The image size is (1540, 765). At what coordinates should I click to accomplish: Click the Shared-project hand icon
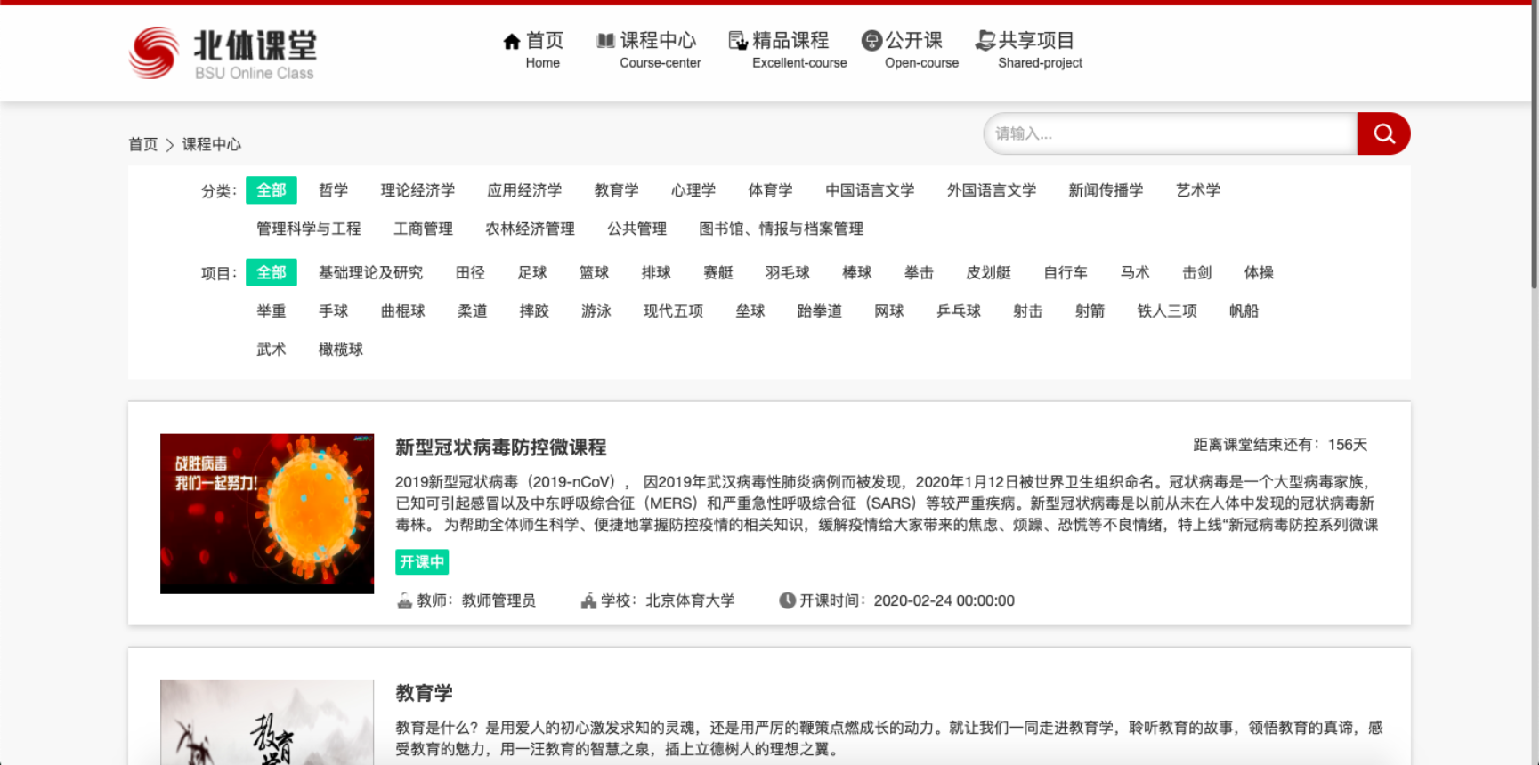tap(985, 40)
